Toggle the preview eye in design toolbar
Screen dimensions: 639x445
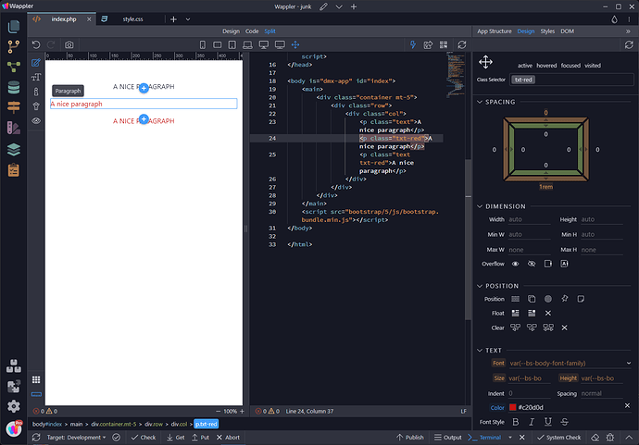click(x=36, y=121)
